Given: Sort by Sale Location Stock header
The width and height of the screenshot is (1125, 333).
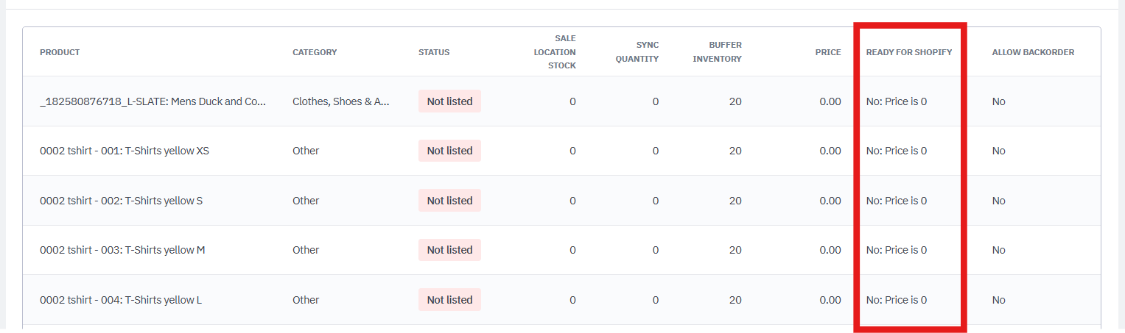Looking at the screenshot, I should [x=555, y=52].
